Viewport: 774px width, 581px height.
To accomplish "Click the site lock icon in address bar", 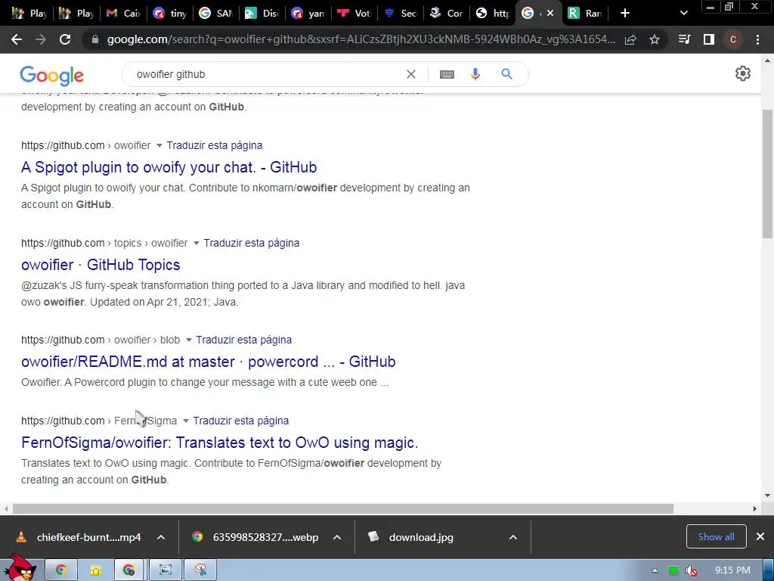I will click(x=95, y=39).
